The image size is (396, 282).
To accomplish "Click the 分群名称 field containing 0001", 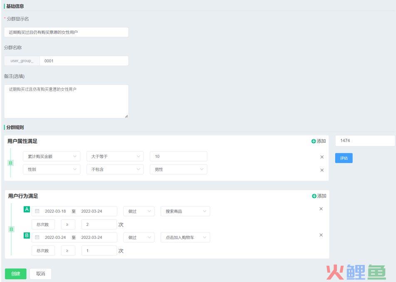I will point(84,61).
